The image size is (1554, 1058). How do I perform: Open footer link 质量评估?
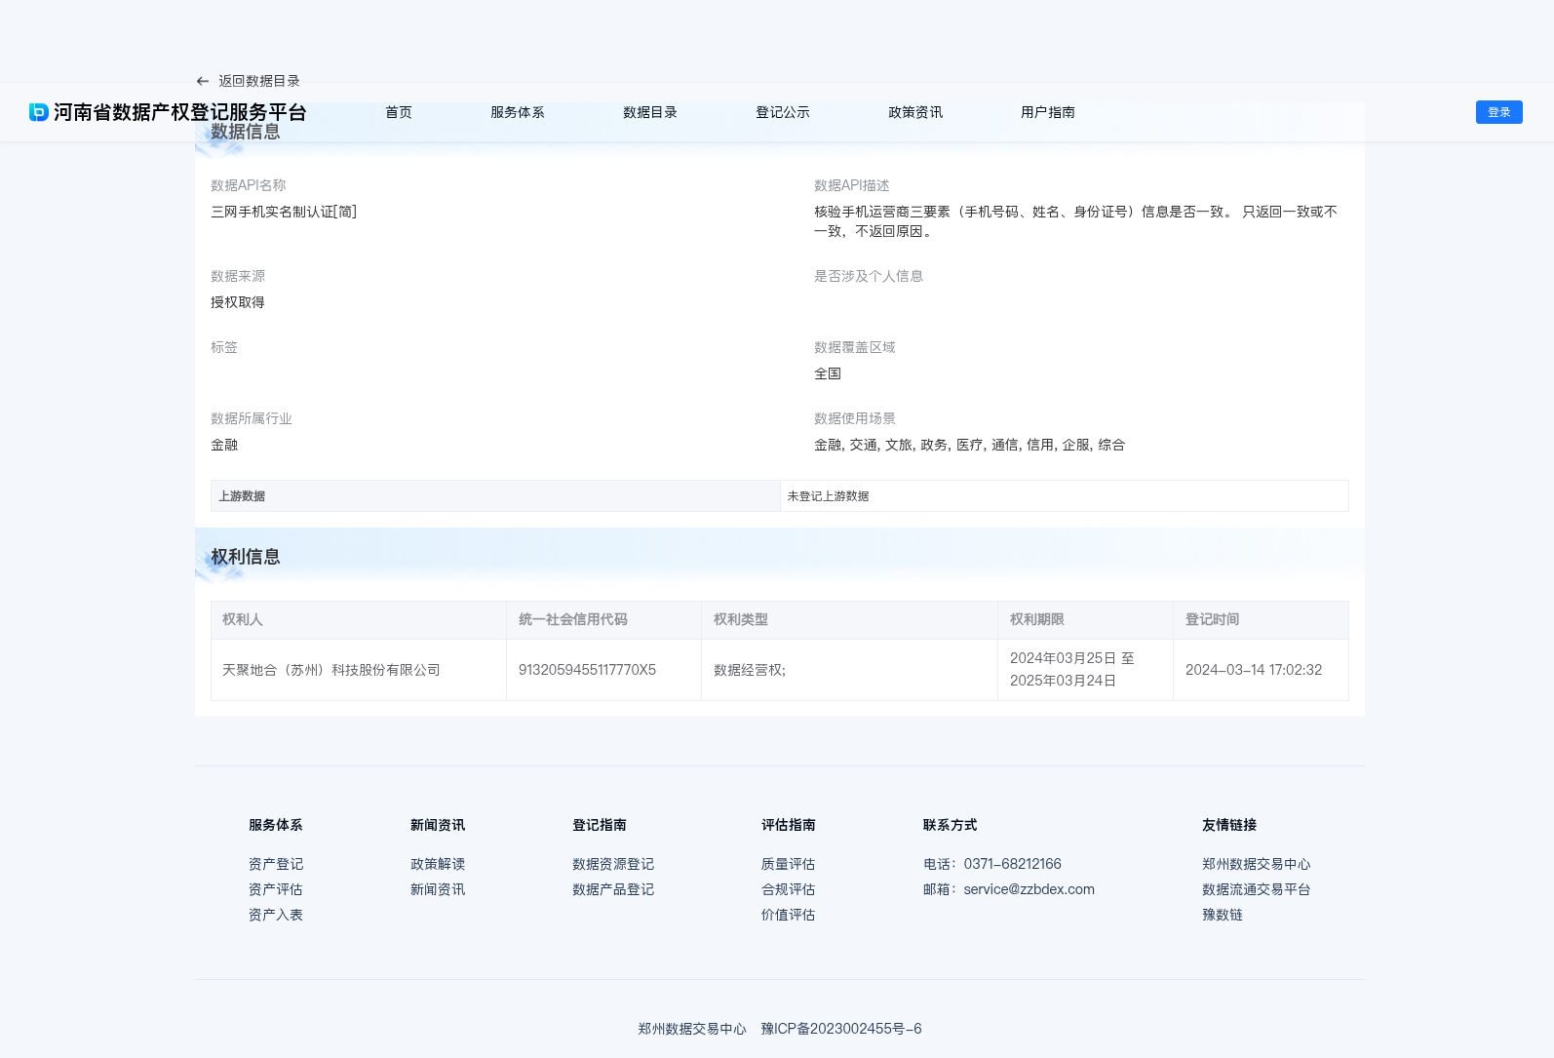tap(789, 864)
